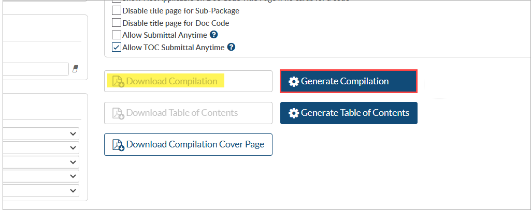
Task: Tick the Allow Submittal Anytime checkbox
Action: click(117, 35)
